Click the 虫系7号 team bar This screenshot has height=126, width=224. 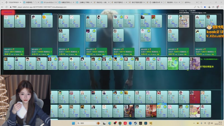[x=178, y=52]
